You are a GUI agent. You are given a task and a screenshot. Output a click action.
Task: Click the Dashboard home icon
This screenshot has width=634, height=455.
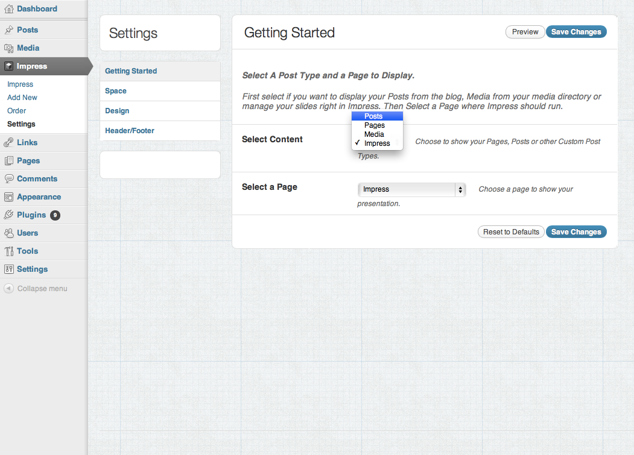click(8, 9)
